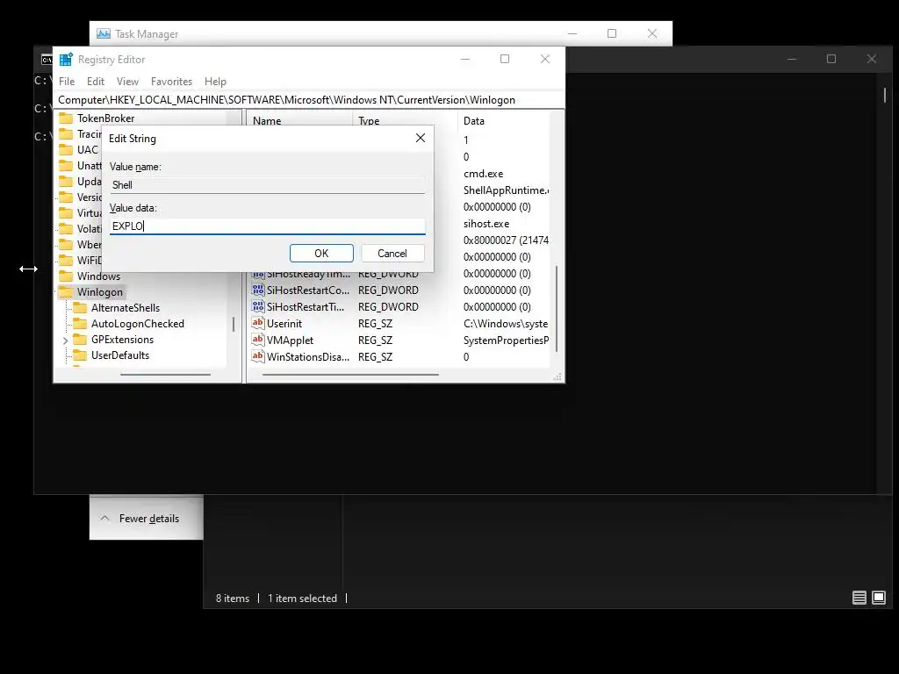The height and width of the screenshot is (674, 899).
Task: Select the VMApplet value name
Action: click(x=290, y=341)
